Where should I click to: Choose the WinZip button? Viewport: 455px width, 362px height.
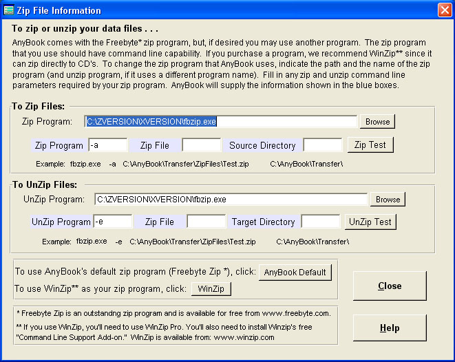pos(211,288)
